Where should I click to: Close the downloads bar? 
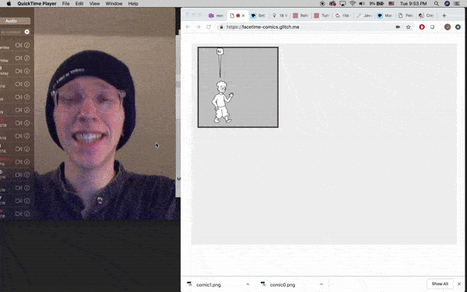point(459,284)
